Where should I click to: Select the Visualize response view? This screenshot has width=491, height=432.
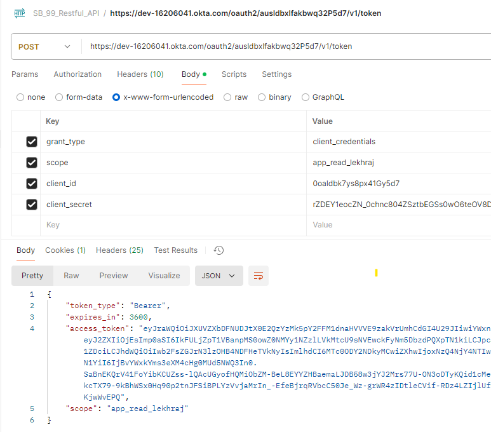(164, 276)
